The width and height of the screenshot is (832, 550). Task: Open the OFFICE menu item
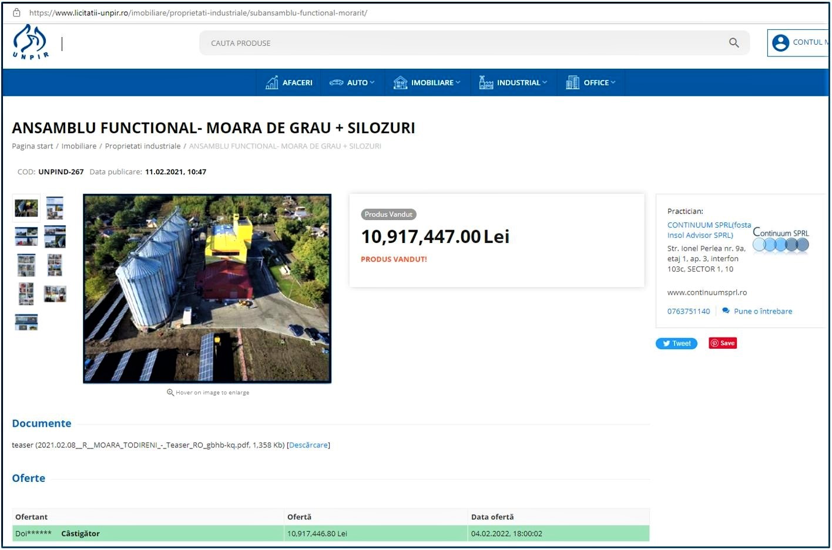[596, 83]
